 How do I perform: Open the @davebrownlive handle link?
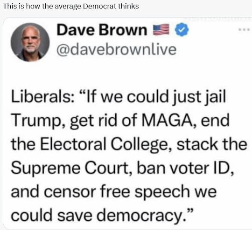[117, 50]
